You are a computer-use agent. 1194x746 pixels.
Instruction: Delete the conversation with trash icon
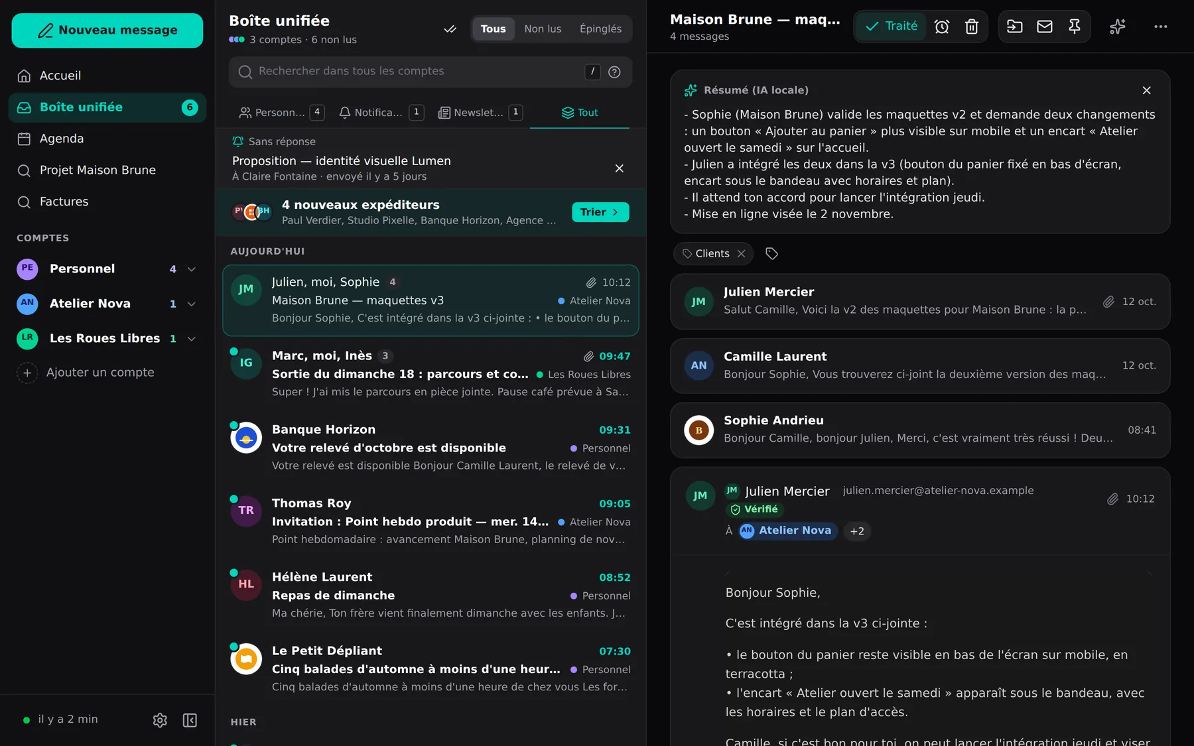pos(972,27)
